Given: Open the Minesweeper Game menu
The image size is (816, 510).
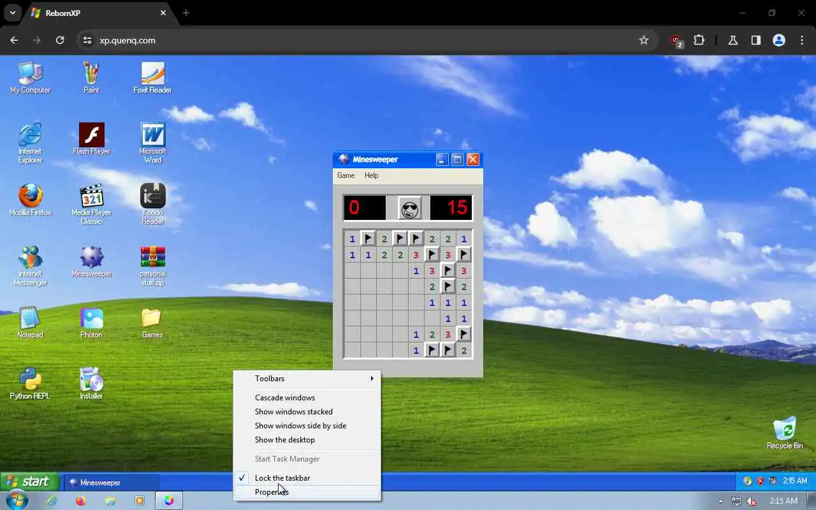Looking at the screenshot, I should click(x=346, y=175).
